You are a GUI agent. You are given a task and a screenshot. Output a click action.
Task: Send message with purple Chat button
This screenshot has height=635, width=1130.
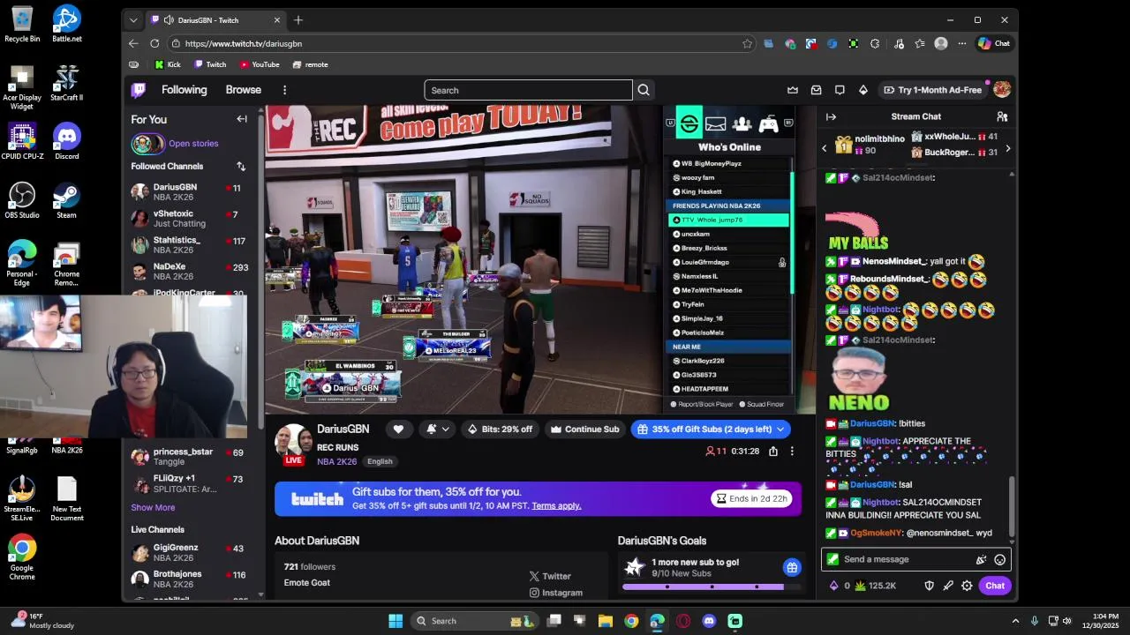[x=995, y=586]
